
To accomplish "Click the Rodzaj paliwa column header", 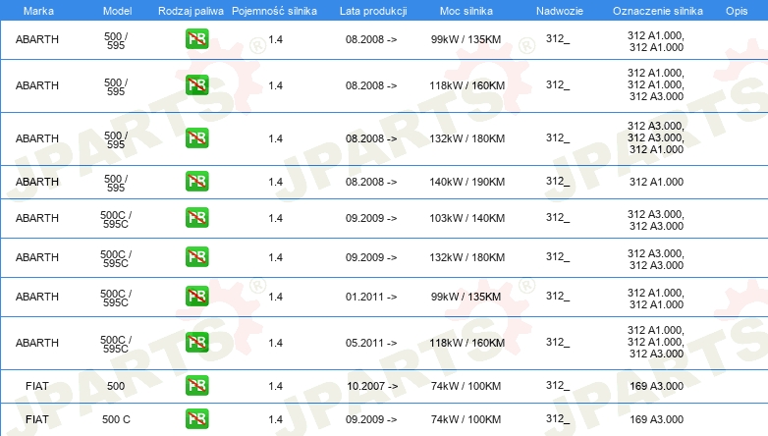I will (191, 11).
